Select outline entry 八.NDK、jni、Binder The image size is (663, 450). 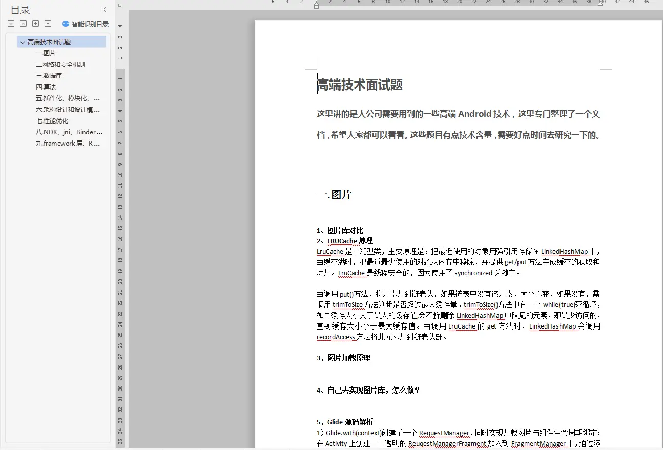[69, 132]
